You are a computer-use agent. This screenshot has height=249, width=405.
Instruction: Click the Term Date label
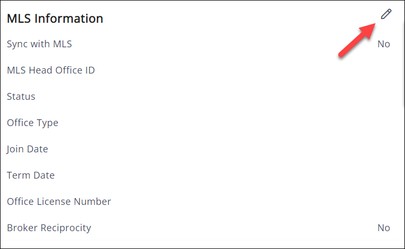click(31, 175)
